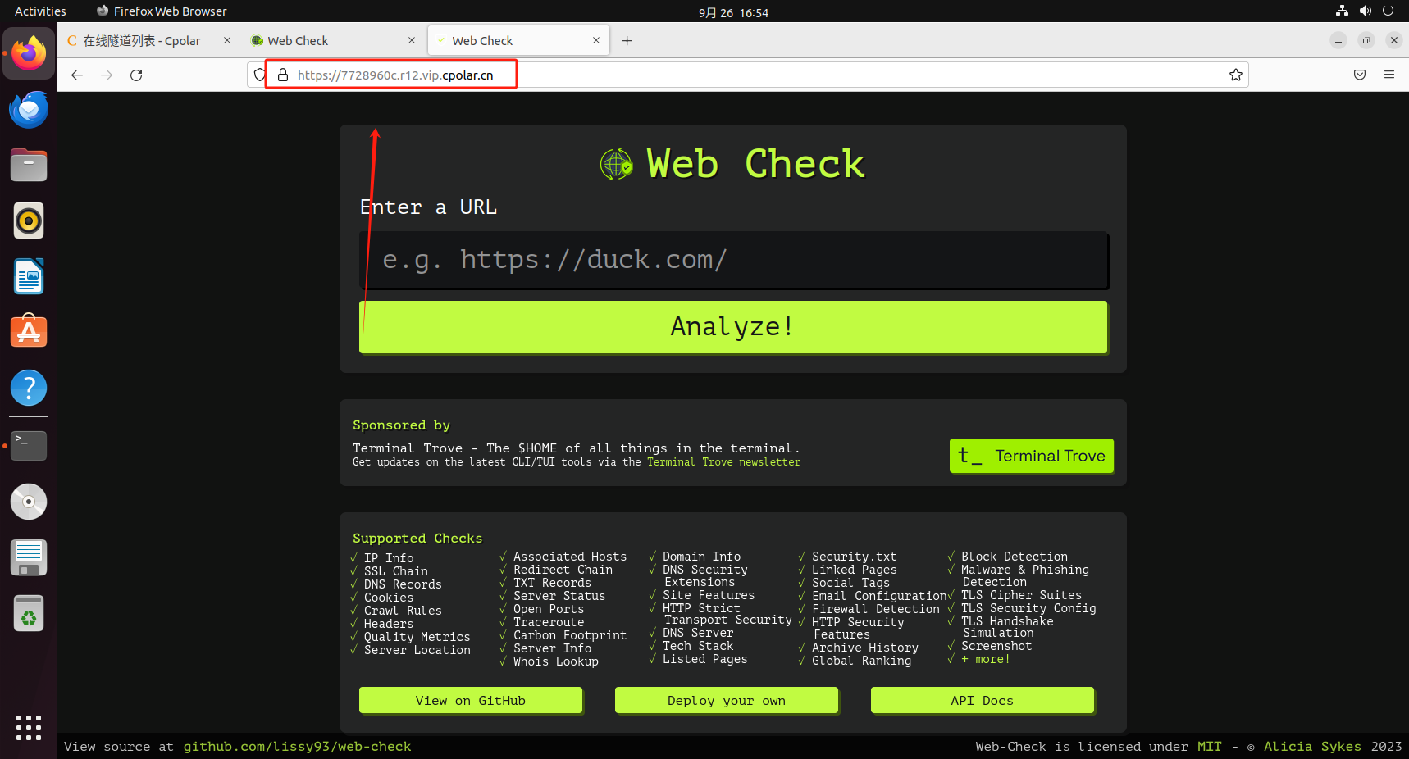
Task: Select the active Web Check tab
Action: [518, 40]
